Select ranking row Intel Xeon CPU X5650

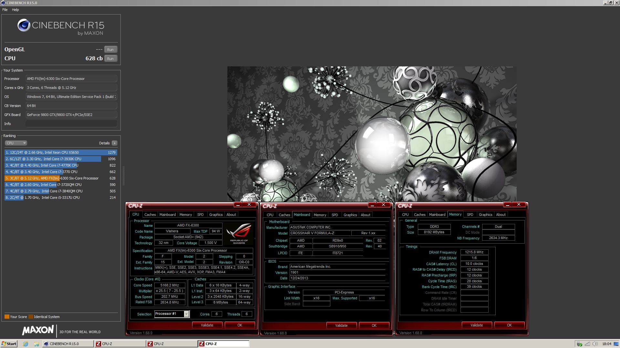[60, 152]
